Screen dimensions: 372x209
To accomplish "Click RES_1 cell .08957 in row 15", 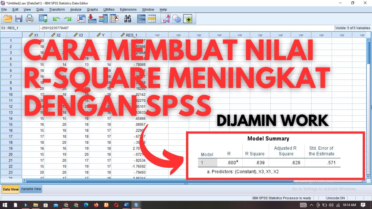I will [129, 125].
